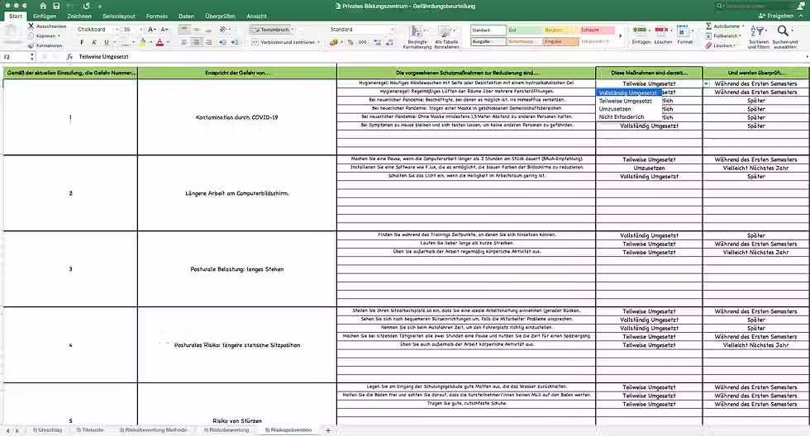Screen dimensions: 810x436
Task: Add a new sheet with plus button
Action: pyautogui.click(x=327, y=430)
